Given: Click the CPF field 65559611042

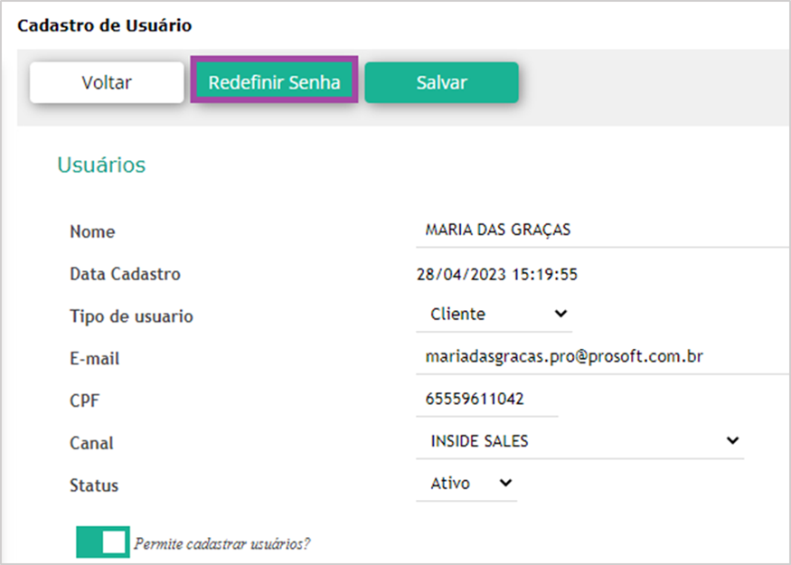Looking at the screenshot, I should pyautogui.click(x=487, y=399).
